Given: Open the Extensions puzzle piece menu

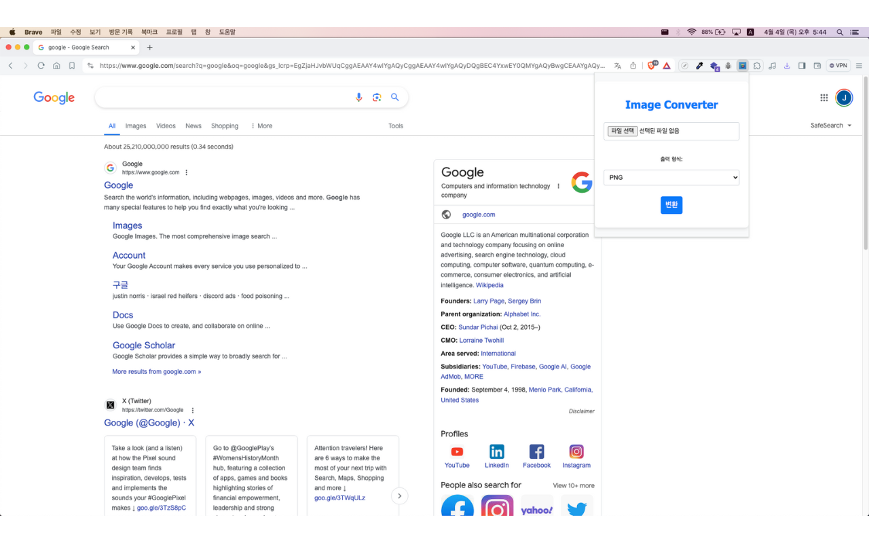Looking at the screenshot, I should point(757,66).
